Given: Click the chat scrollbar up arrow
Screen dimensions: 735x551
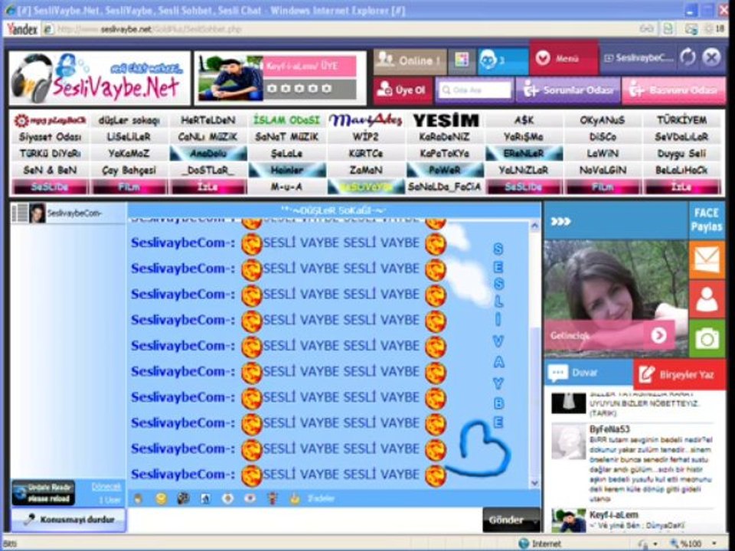Looking at the screenshot, I should [x=534, y=227].
